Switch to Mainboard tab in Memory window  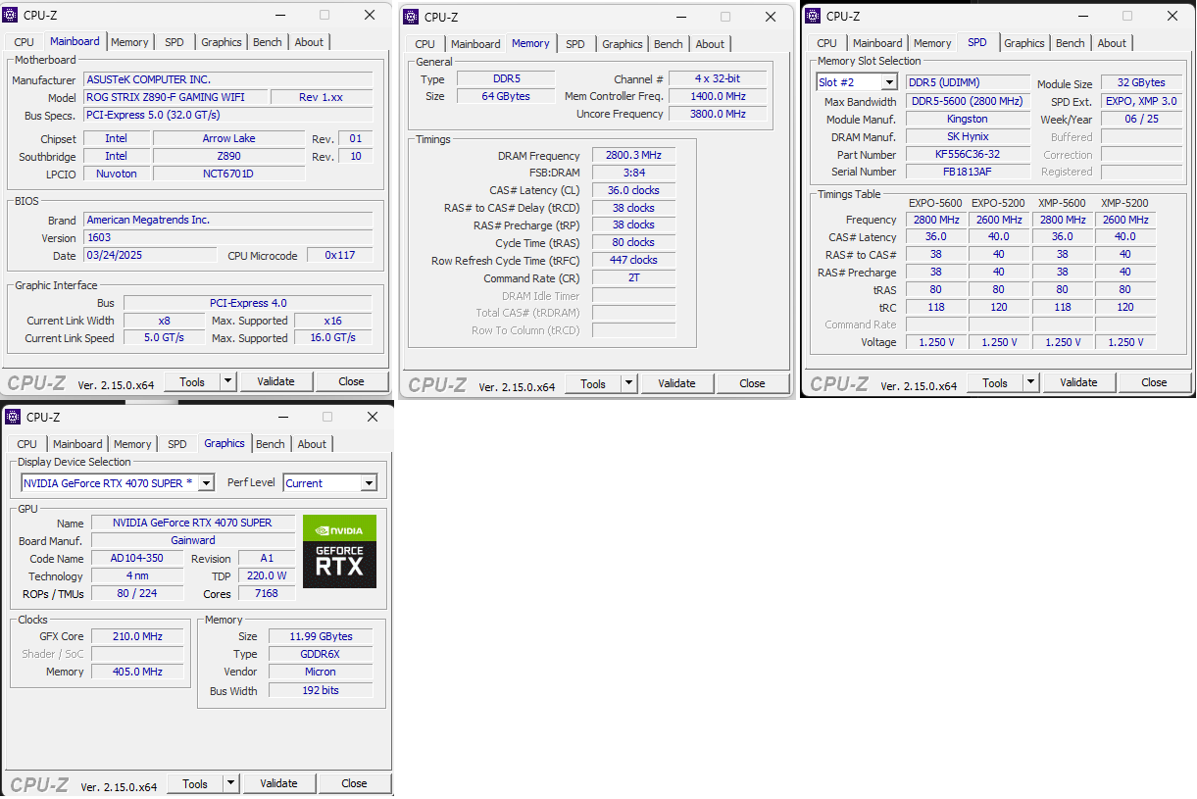pos(475,44)
